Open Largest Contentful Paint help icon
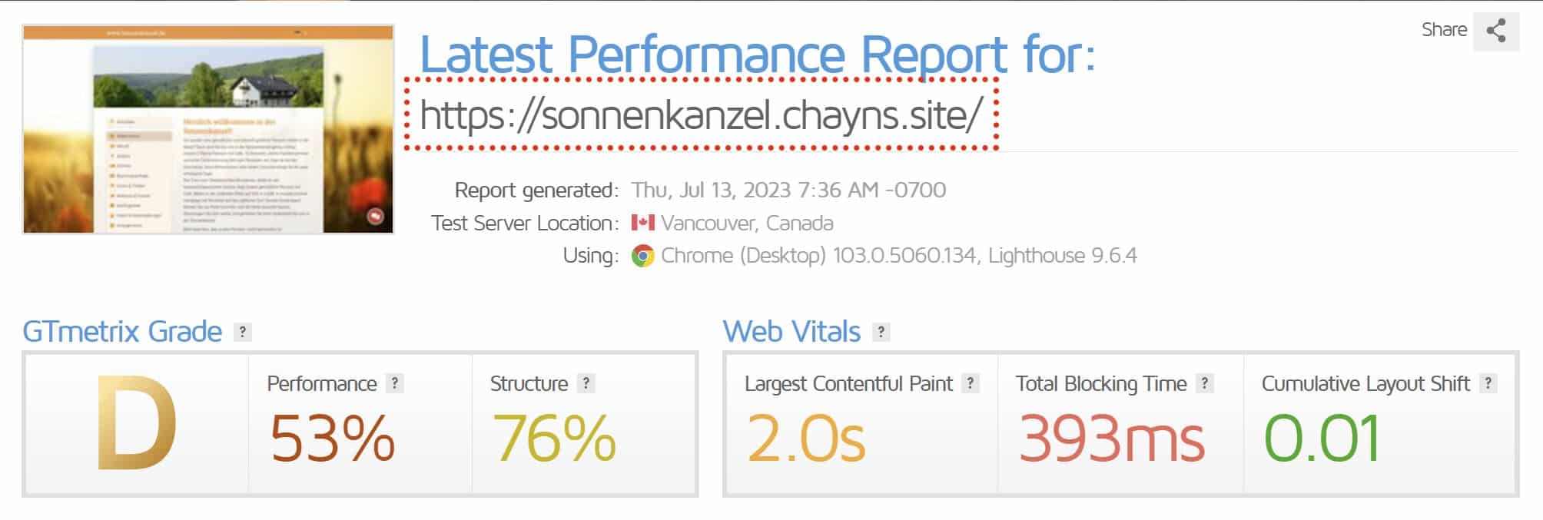The image size is (1543, 520). (x=971, y=383)
